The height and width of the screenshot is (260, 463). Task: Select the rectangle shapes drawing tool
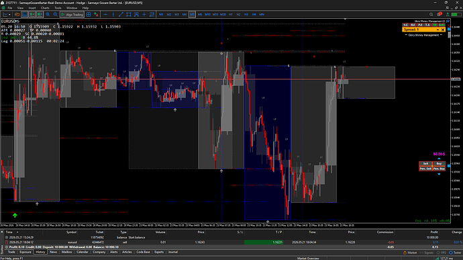[x=128, y=14]
